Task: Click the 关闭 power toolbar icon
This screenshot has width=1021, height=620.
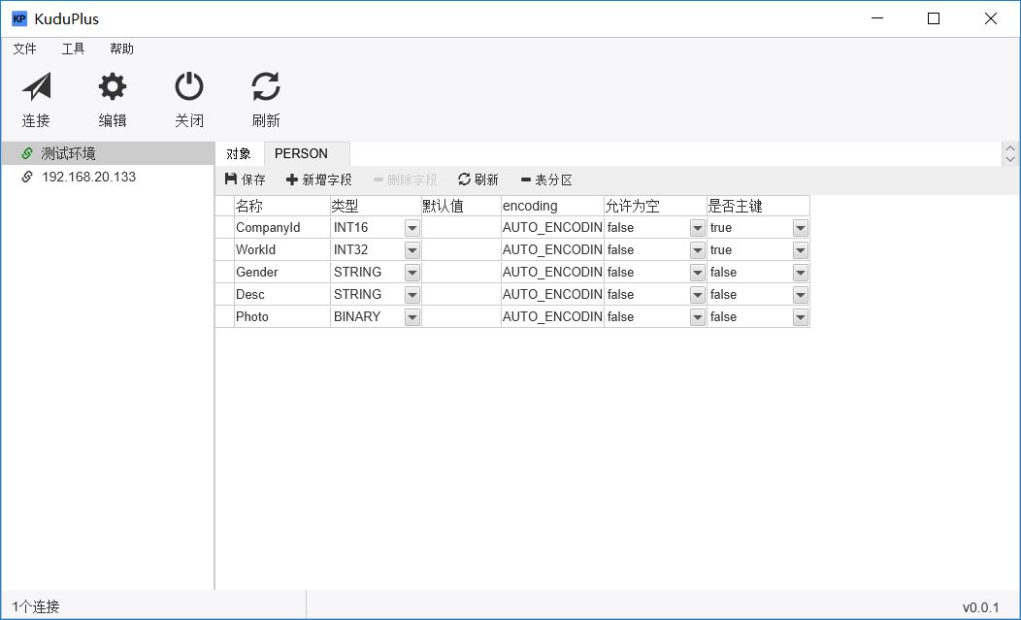Action: 189,86
